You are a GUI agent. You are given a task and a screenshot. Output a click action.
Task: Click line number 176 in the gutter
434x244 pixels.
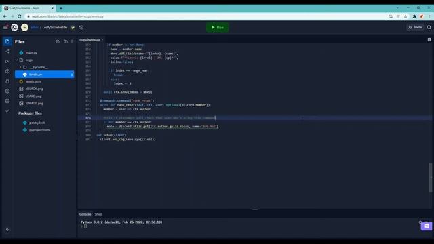coord(88,118)
